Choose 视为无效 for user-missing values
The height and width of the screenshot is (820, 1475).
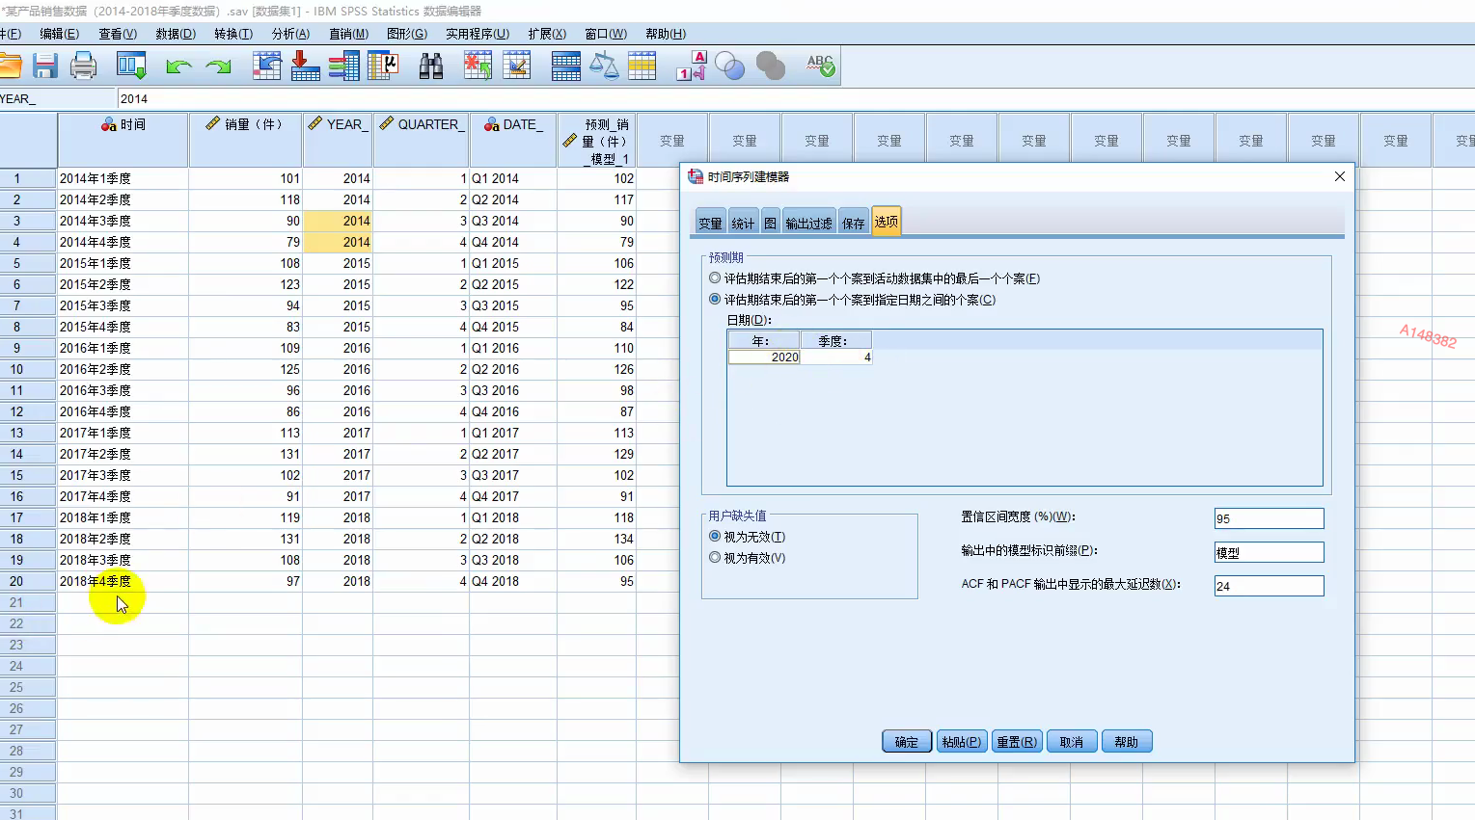coord(715,537)
